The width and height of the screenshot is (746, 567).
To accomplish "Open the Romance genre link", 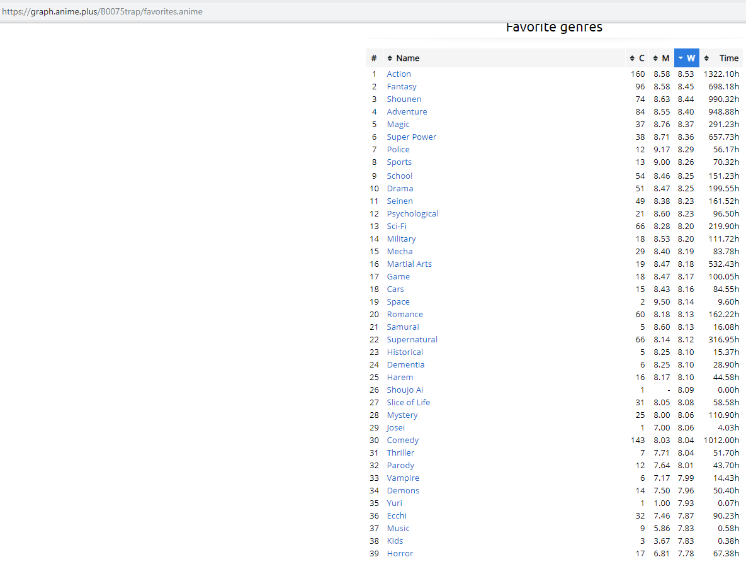I will 405,315.
